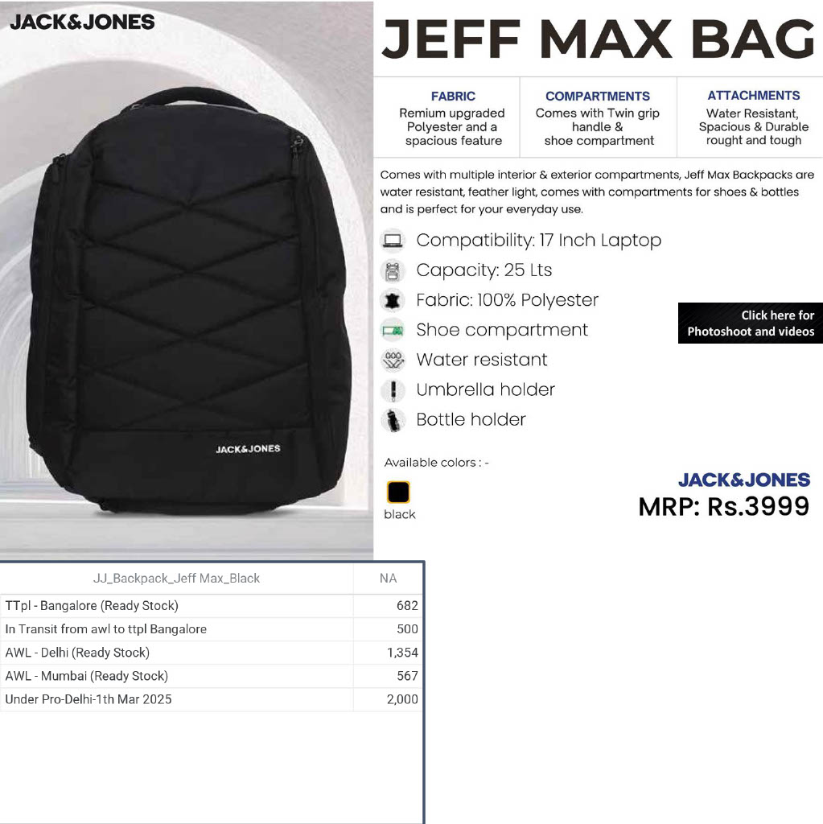Viewport: 823px width, 824px height.
Task: Click the umbrella holder icon
Action: pos(393,390)
